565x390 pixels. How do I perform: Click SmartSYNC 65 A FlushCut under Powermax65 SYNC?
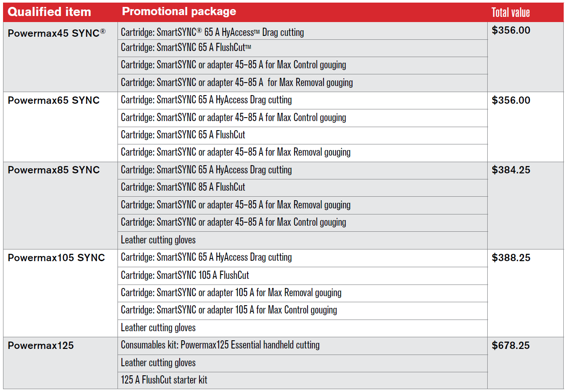[x=183, y=135]
